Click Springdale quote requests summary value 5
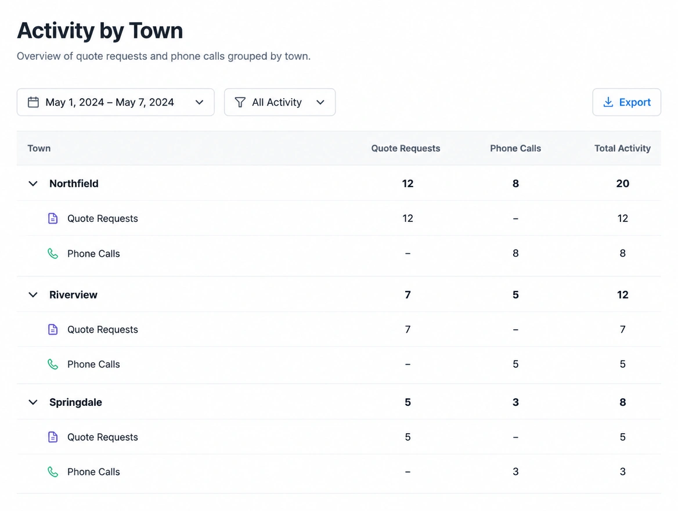Screen dimensions: 678x511 click(407, 402)
